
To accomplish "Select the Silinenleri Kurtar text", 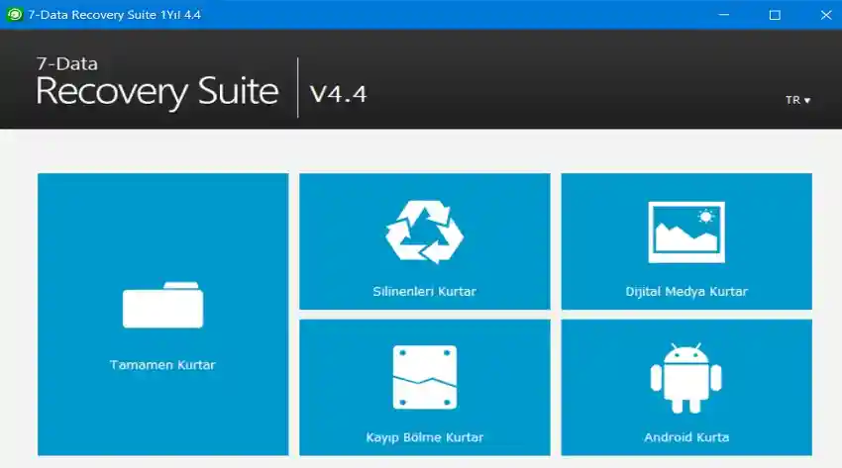I will point(424,292).
